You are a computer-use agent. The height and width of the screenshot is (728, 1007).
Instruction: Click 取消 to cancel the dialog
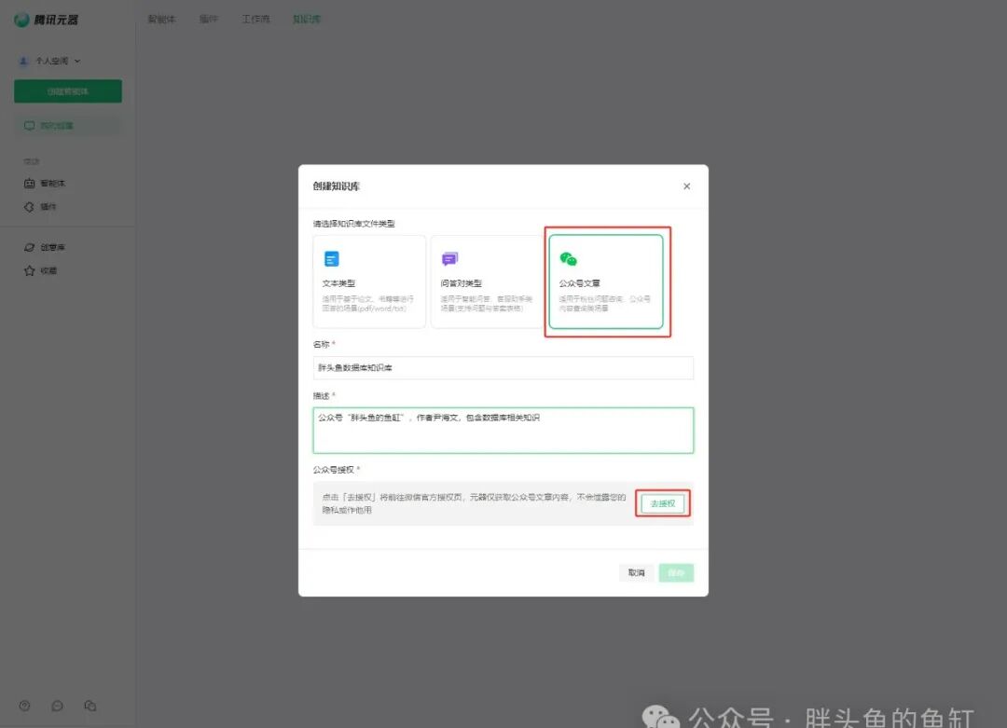637,572
